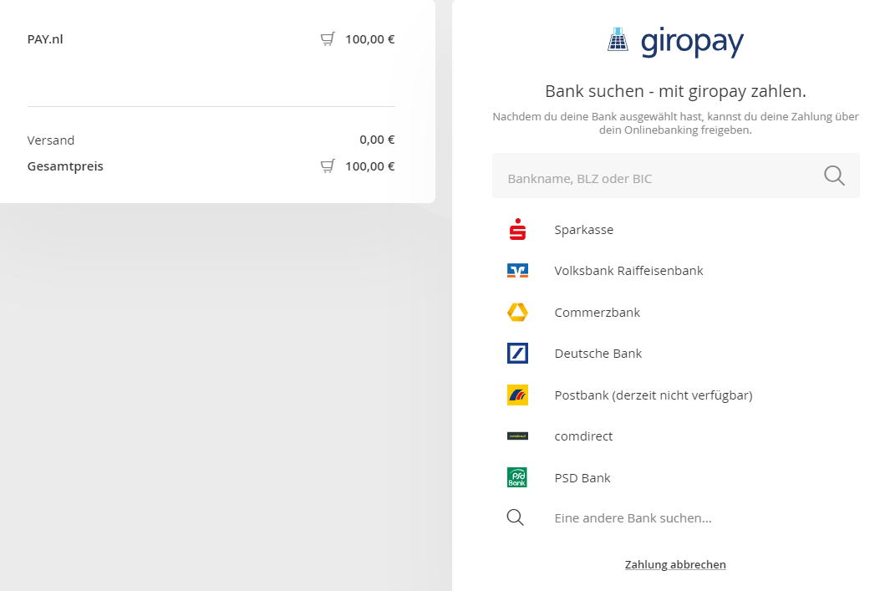Click the Postbank logo icon
Viewport: 890px width, 591px height.
(517, 395)
